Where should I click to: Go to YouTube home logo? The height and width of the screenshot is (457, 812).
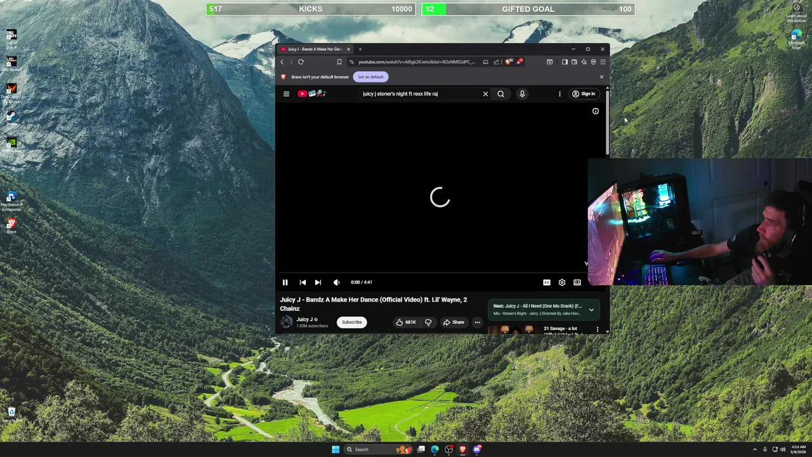point(311,94)
